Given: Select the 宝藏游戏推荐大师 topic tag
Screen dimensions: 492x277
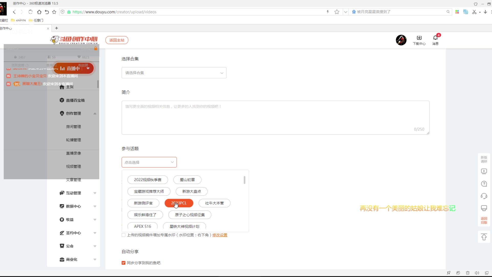Looking at the screenshot, I should pyautogui.click(x=149, y=191).
